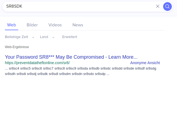Open the Erweitert advanced options

[x=70, y=37]
